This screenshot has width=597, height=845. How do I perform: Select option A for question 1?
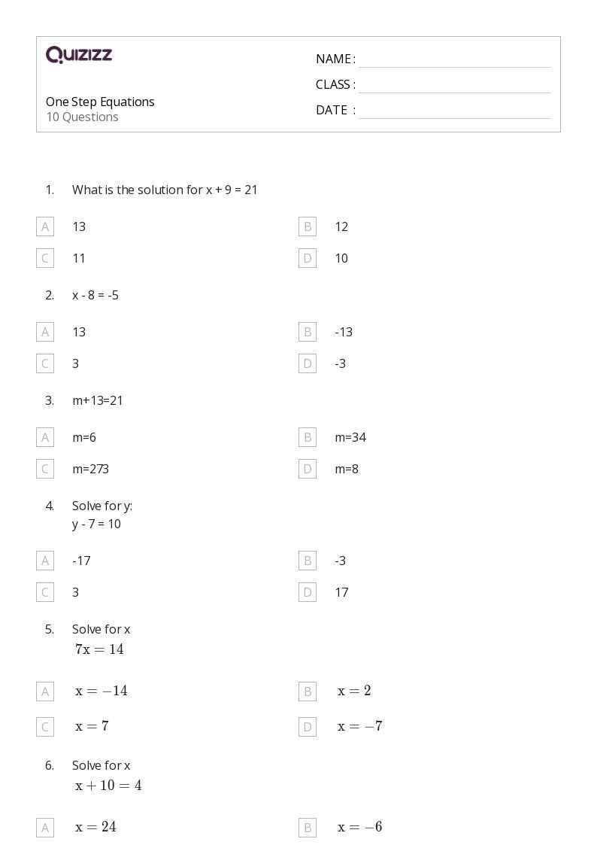[x=45, y=226]
